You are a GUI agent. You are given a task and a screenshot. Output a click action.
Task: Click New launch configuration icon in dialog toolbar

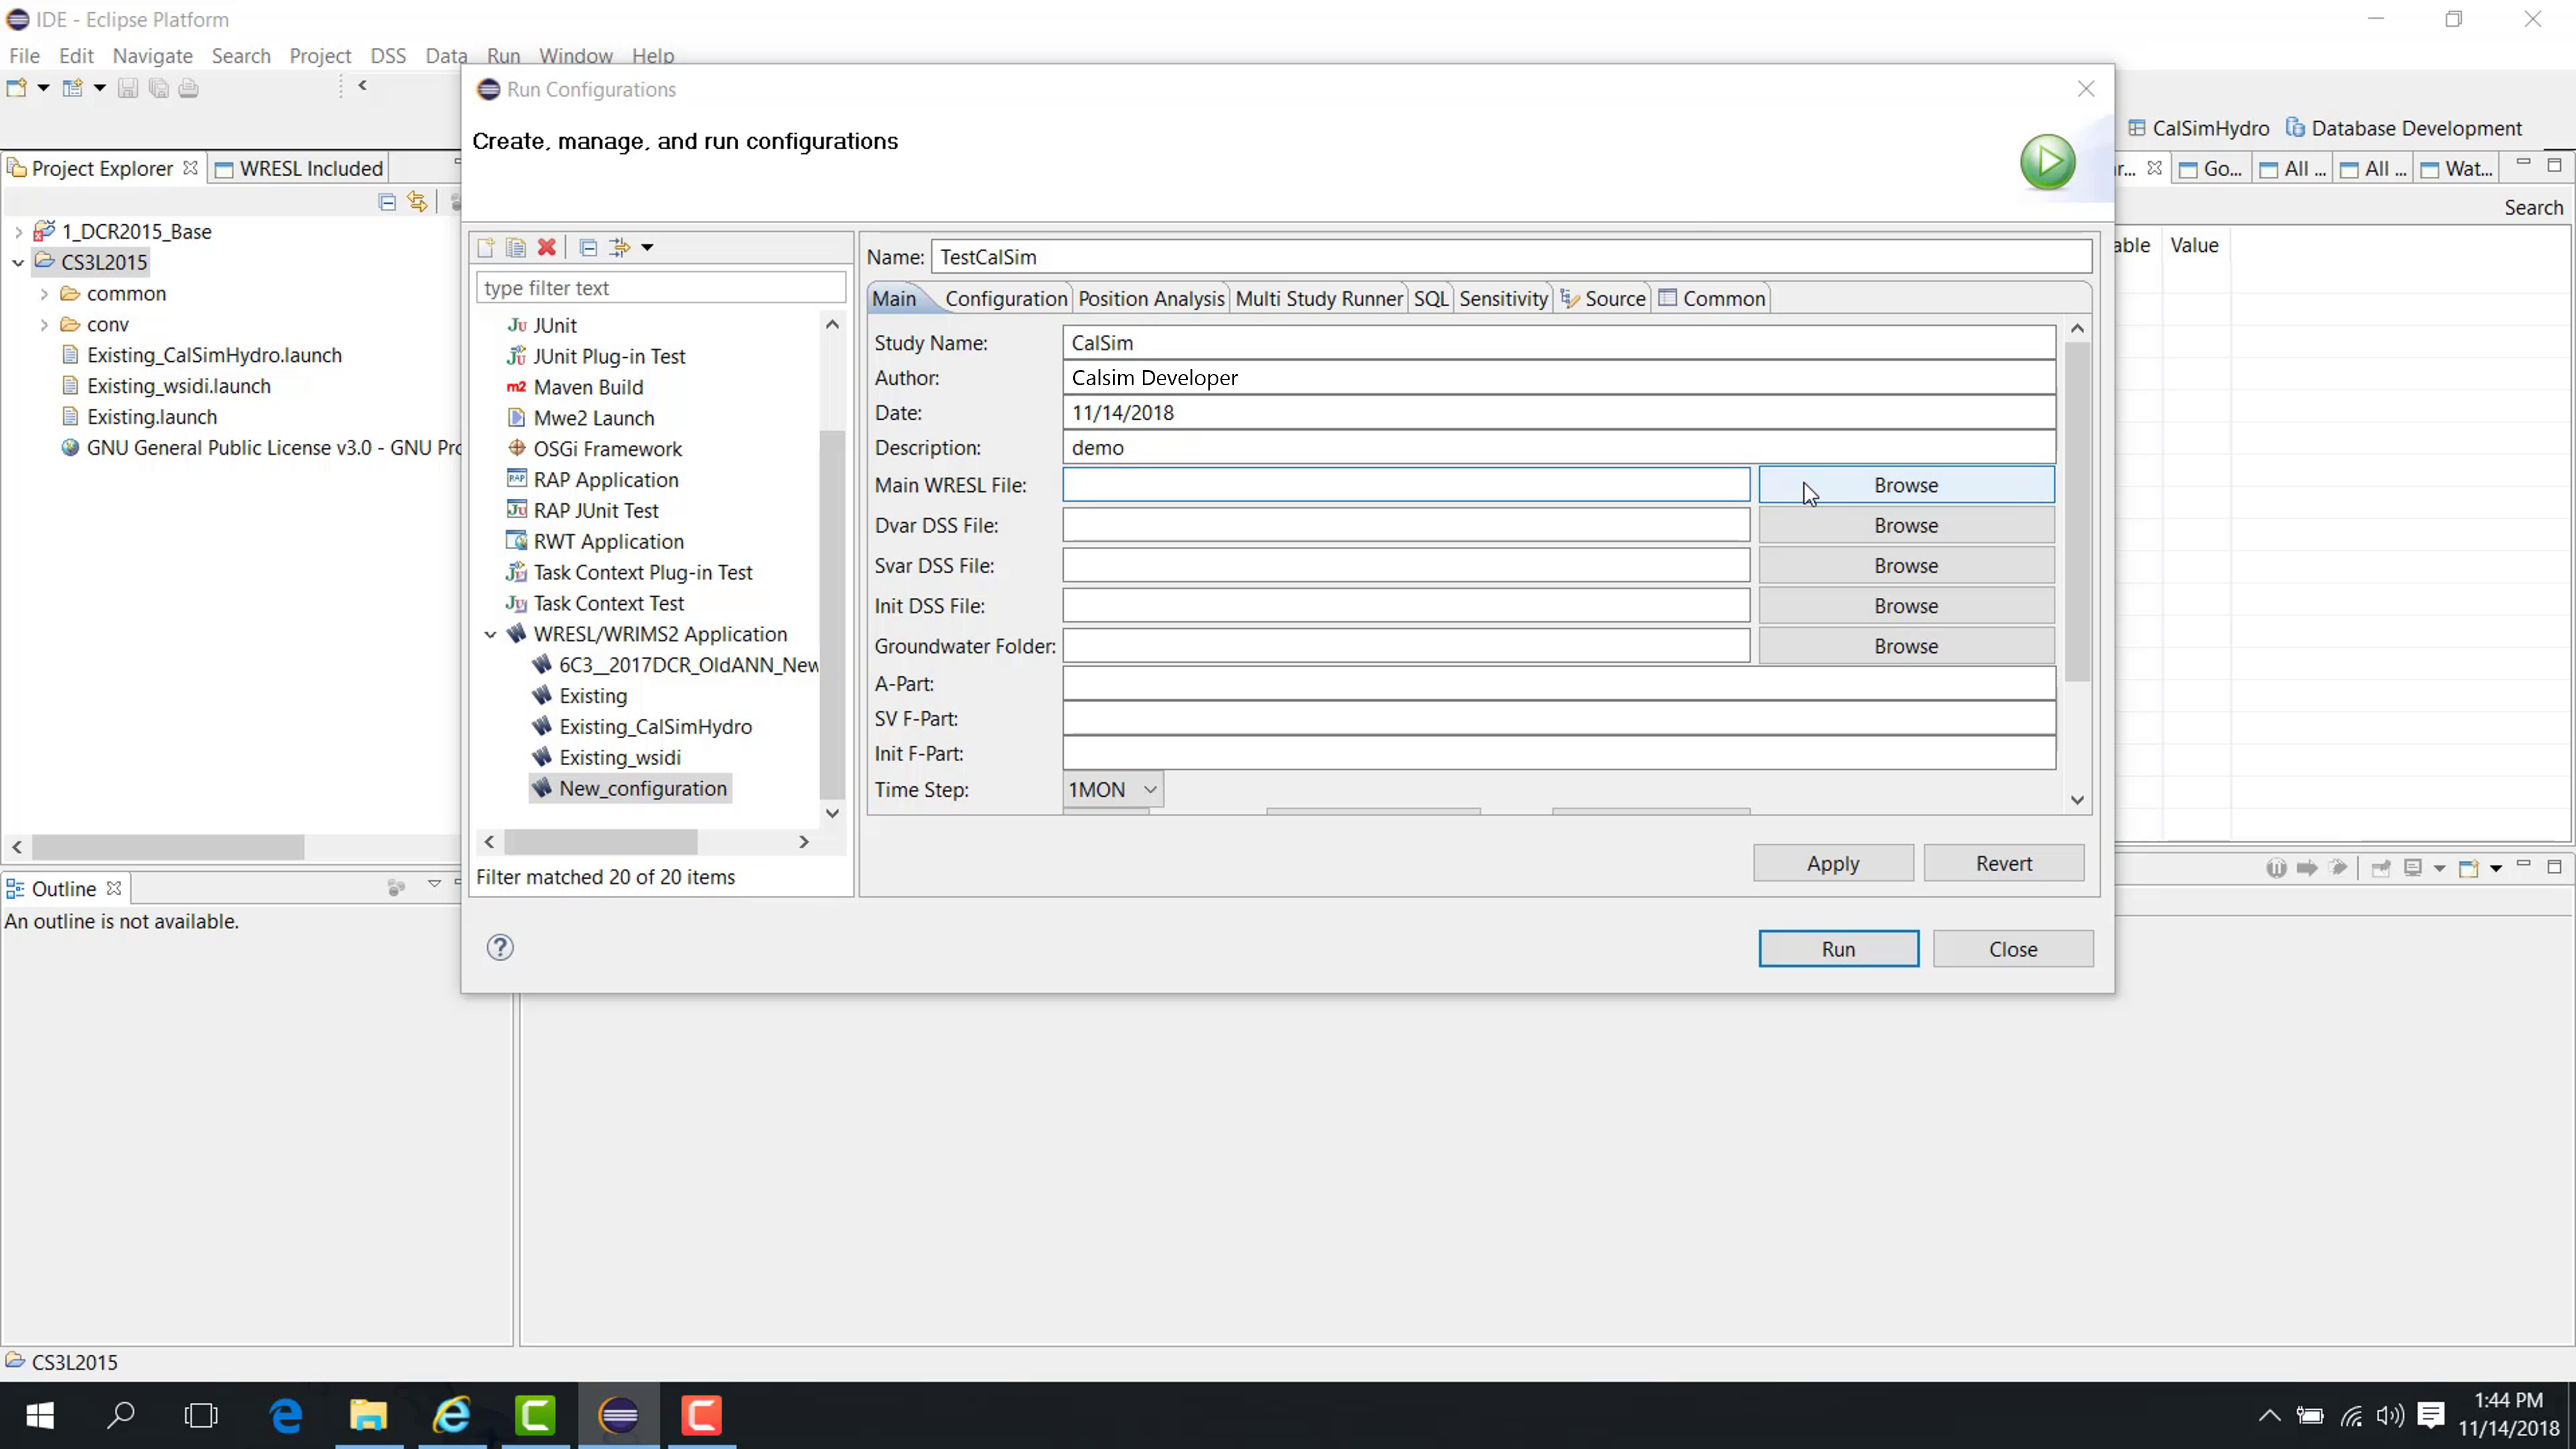(x=486, y=247)
